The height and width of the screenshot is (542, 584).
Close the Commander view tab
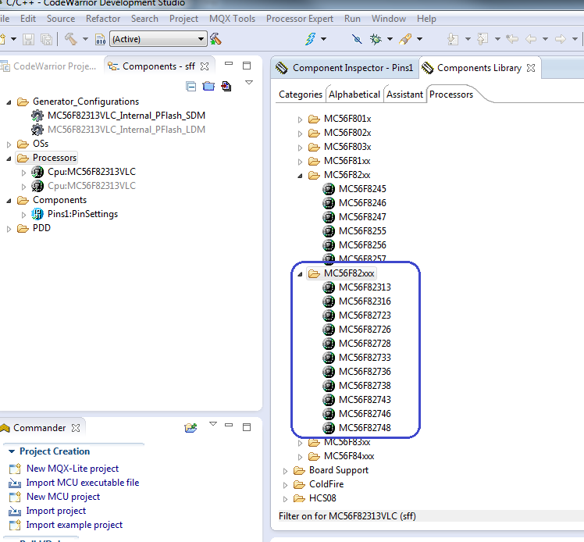76,428
